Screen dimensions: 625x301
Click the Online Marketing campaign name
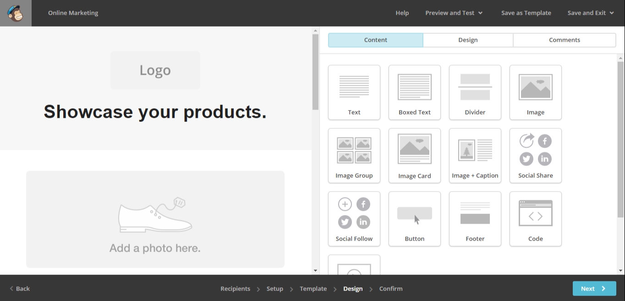point(73,13)
